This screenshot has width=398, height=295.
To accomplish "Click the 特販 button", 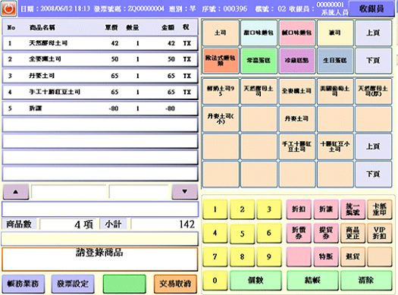I will click(326, 256).
